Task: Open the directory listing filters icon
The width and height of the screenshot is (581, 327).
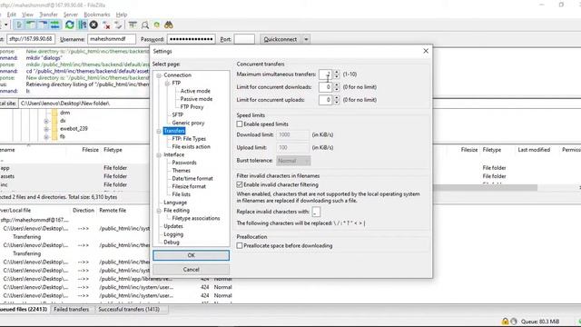Action: point(133,25)
